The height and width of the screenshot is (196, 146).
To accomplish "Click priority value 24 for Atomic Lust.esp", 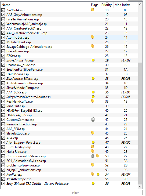I will pyautogui.click(x=107, y=38).
